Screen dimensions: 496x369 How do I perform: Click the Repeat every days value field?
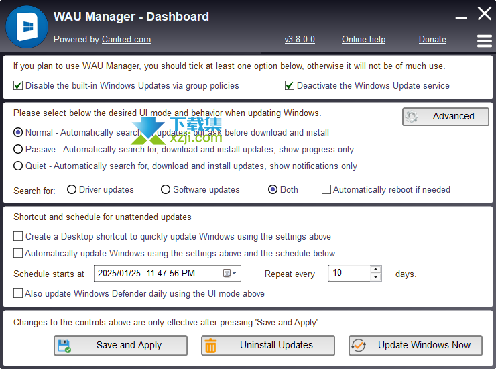click(x=349, y=273)
